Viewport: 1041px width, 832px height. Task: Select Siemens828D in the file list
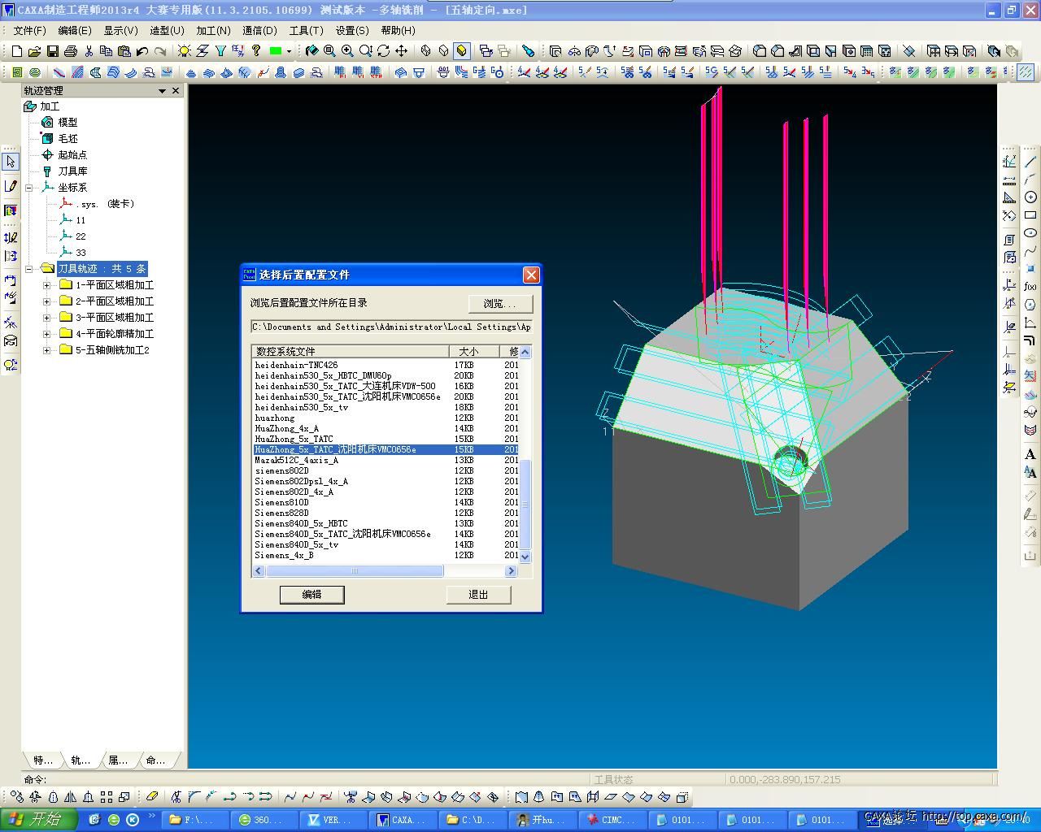pyautogui.click(x=282, y=513)
